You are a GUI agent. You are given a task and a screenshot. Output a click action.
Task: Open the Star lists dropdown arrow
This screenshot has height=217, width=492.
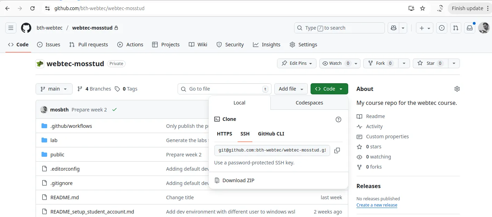point(454,63)
